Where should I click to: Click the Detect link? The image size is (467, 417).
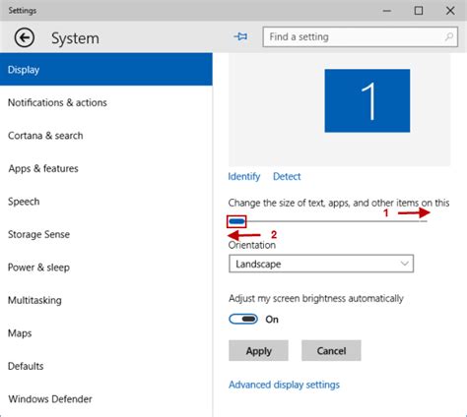point(287,176)
